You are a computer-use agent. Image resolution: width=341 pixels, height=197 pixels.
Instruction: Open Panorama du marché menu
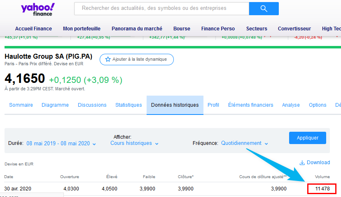pos(137,29)
